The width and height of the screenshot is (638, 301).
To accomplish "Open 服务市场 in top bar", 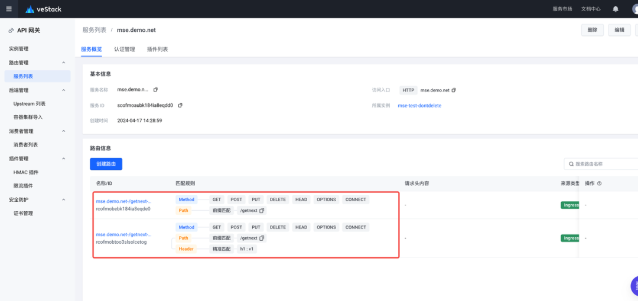I will click(562, 9).
